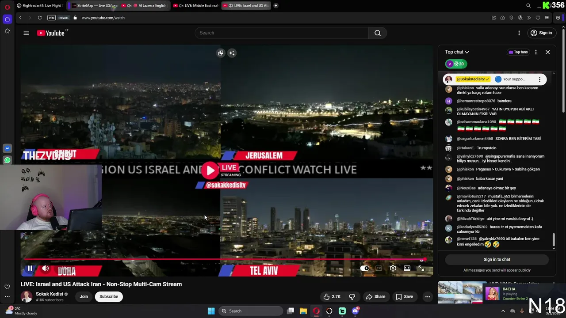Toggle the VPN badge in address bar
566x318 pixels.
(x=52, y=18)
